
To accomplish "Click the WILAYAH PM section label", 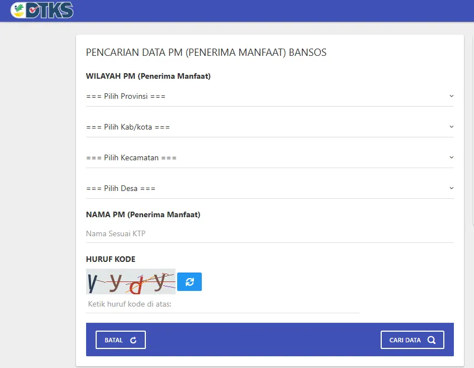I will click(148, 76).
